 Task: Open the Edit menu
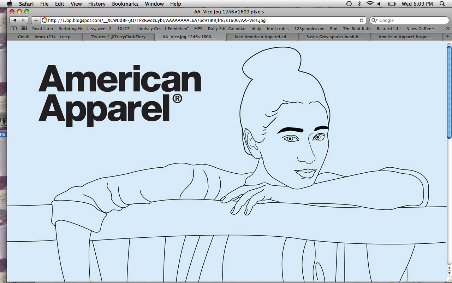(59, 4)
